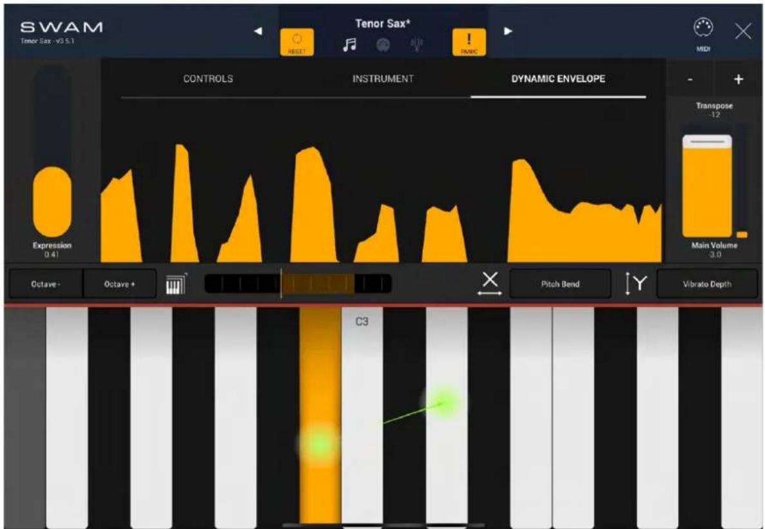Click the keyboard range scroll strip
The height and width of the screenshot is (529, 765).
click(x=298, y=284)
